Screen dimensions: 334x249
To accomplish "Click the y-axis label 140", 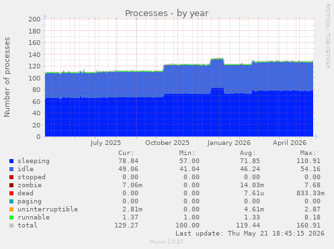I will point(34,54).
